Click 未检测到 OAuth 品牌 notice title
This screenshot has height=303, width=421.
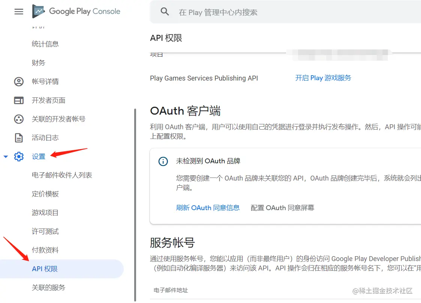pos(208,161)
